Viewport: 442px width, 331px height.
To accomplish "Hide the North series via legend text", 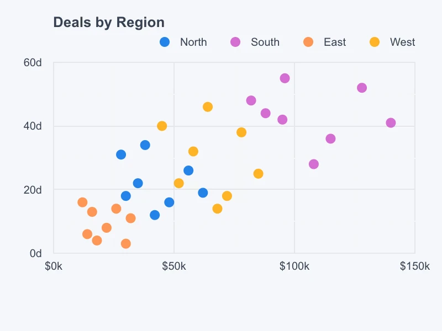I will (x=193, y=42).
